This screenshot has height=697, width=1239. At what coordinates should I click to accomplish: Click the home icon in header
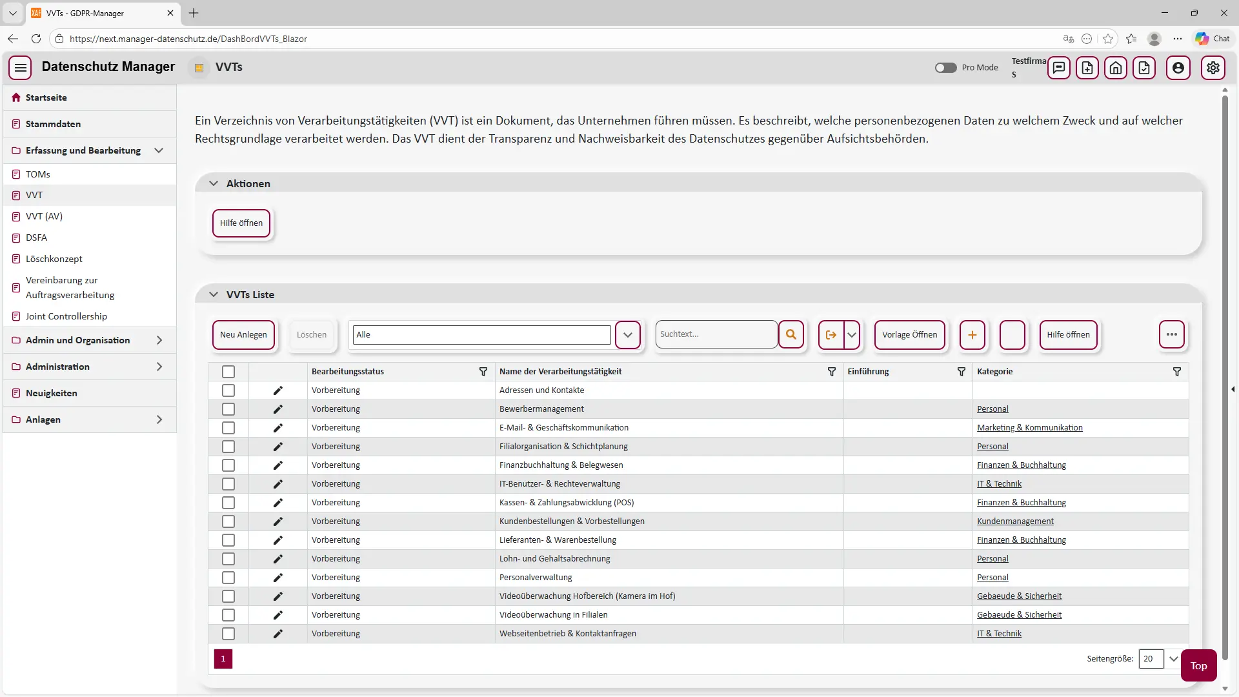pyautogui.click(x=1116, y=68)
